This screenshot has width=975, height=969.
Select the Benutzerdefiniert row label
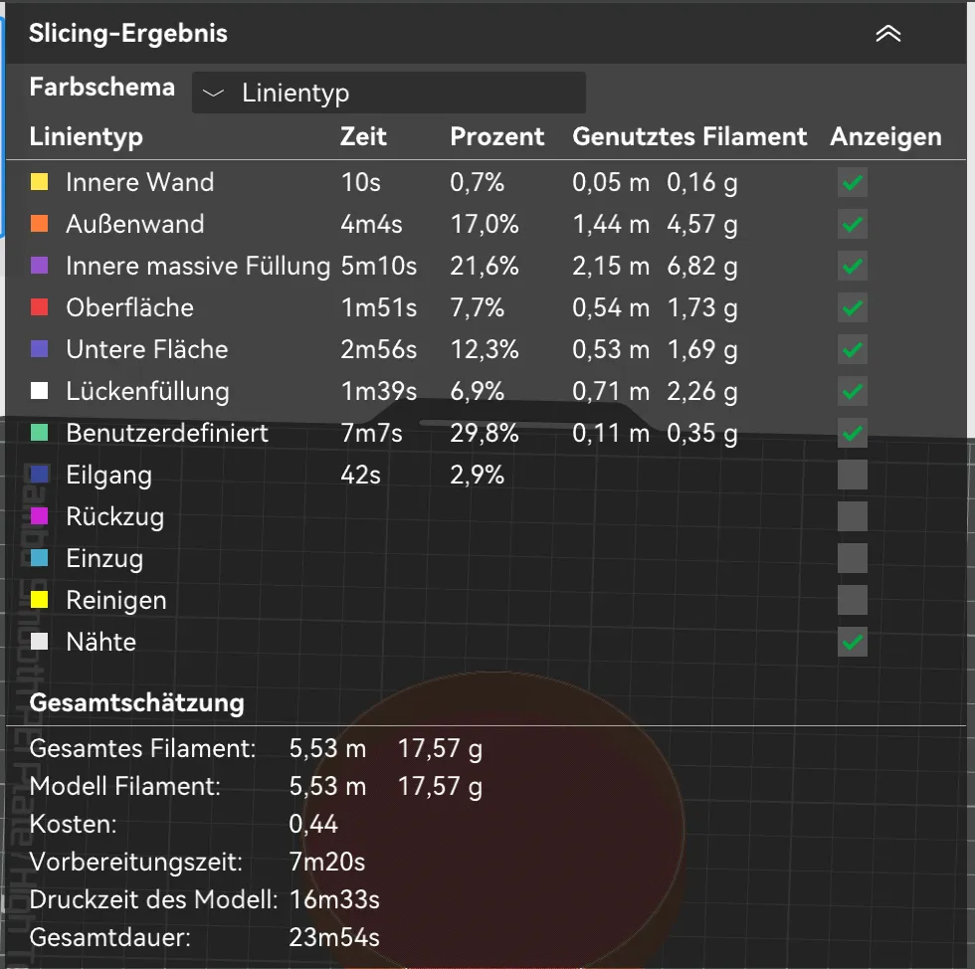[167, 433]
